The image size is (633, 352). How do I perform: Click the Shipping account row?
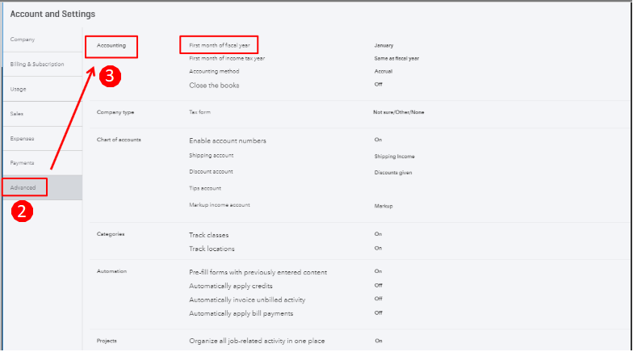click(x=212, y=155)
